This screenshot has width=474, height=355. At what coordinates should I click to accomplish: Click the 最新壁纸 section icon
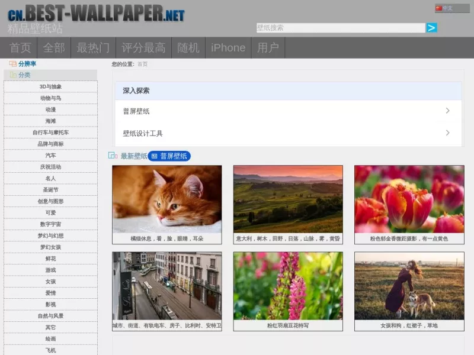113,156
